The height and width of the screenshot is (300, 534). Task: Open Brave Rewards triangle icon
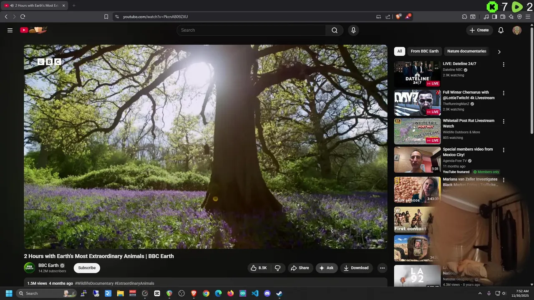click(x=408, y=17)
